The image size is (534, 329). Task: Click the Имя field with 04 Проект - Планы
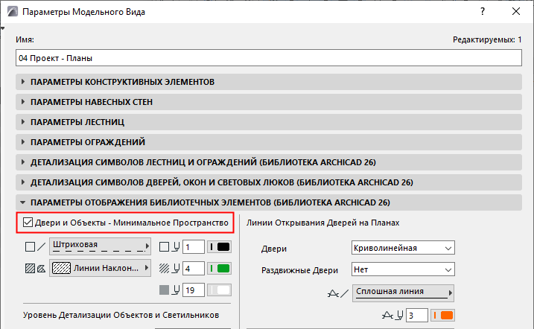269,58
